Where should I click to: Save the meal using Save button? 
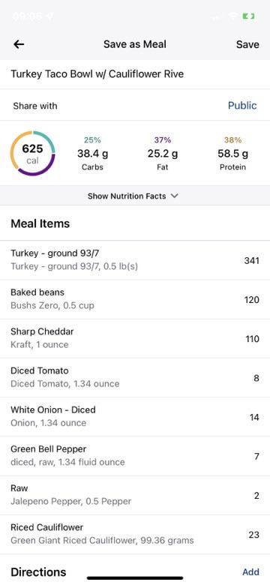[247, 44]
